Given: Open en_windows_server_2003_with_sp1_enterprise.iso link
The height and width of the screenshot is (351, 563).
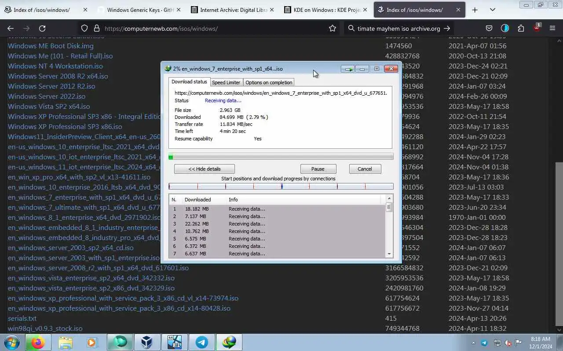Looking at the screenshot, I should pos(84,258).
